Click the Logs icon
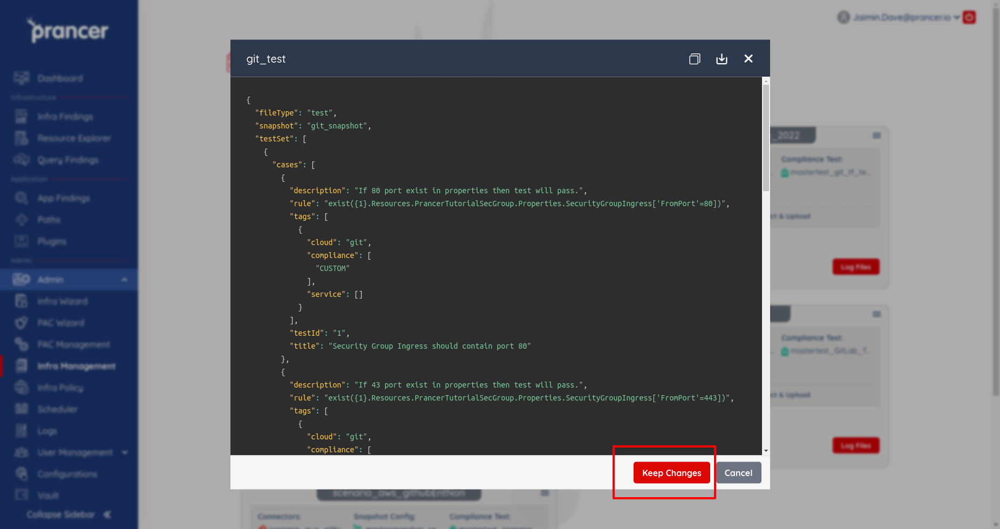This screenshot has width=1000, height=529. [x=22, y=431]
